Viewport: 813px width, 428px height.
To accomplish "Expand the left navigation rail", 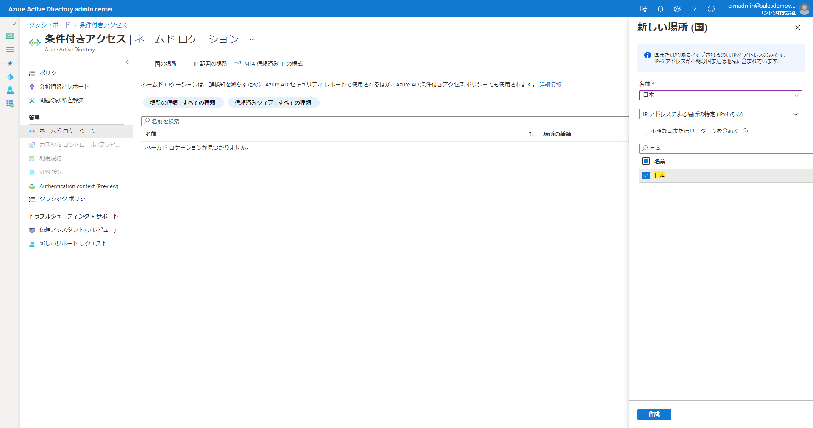I will [x=14, y=23].
